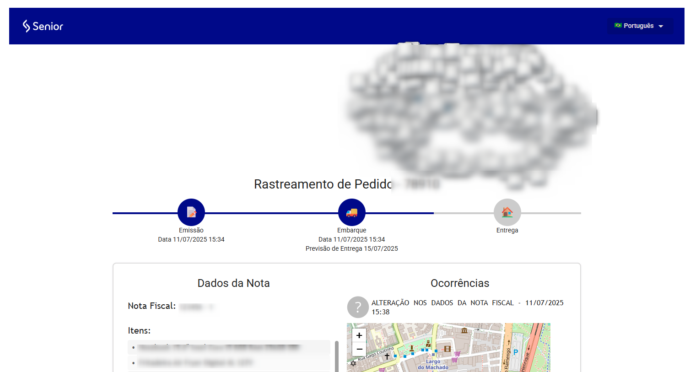The image size is (690, 372).
Task: Zoom out on the map
Action: 359,349
